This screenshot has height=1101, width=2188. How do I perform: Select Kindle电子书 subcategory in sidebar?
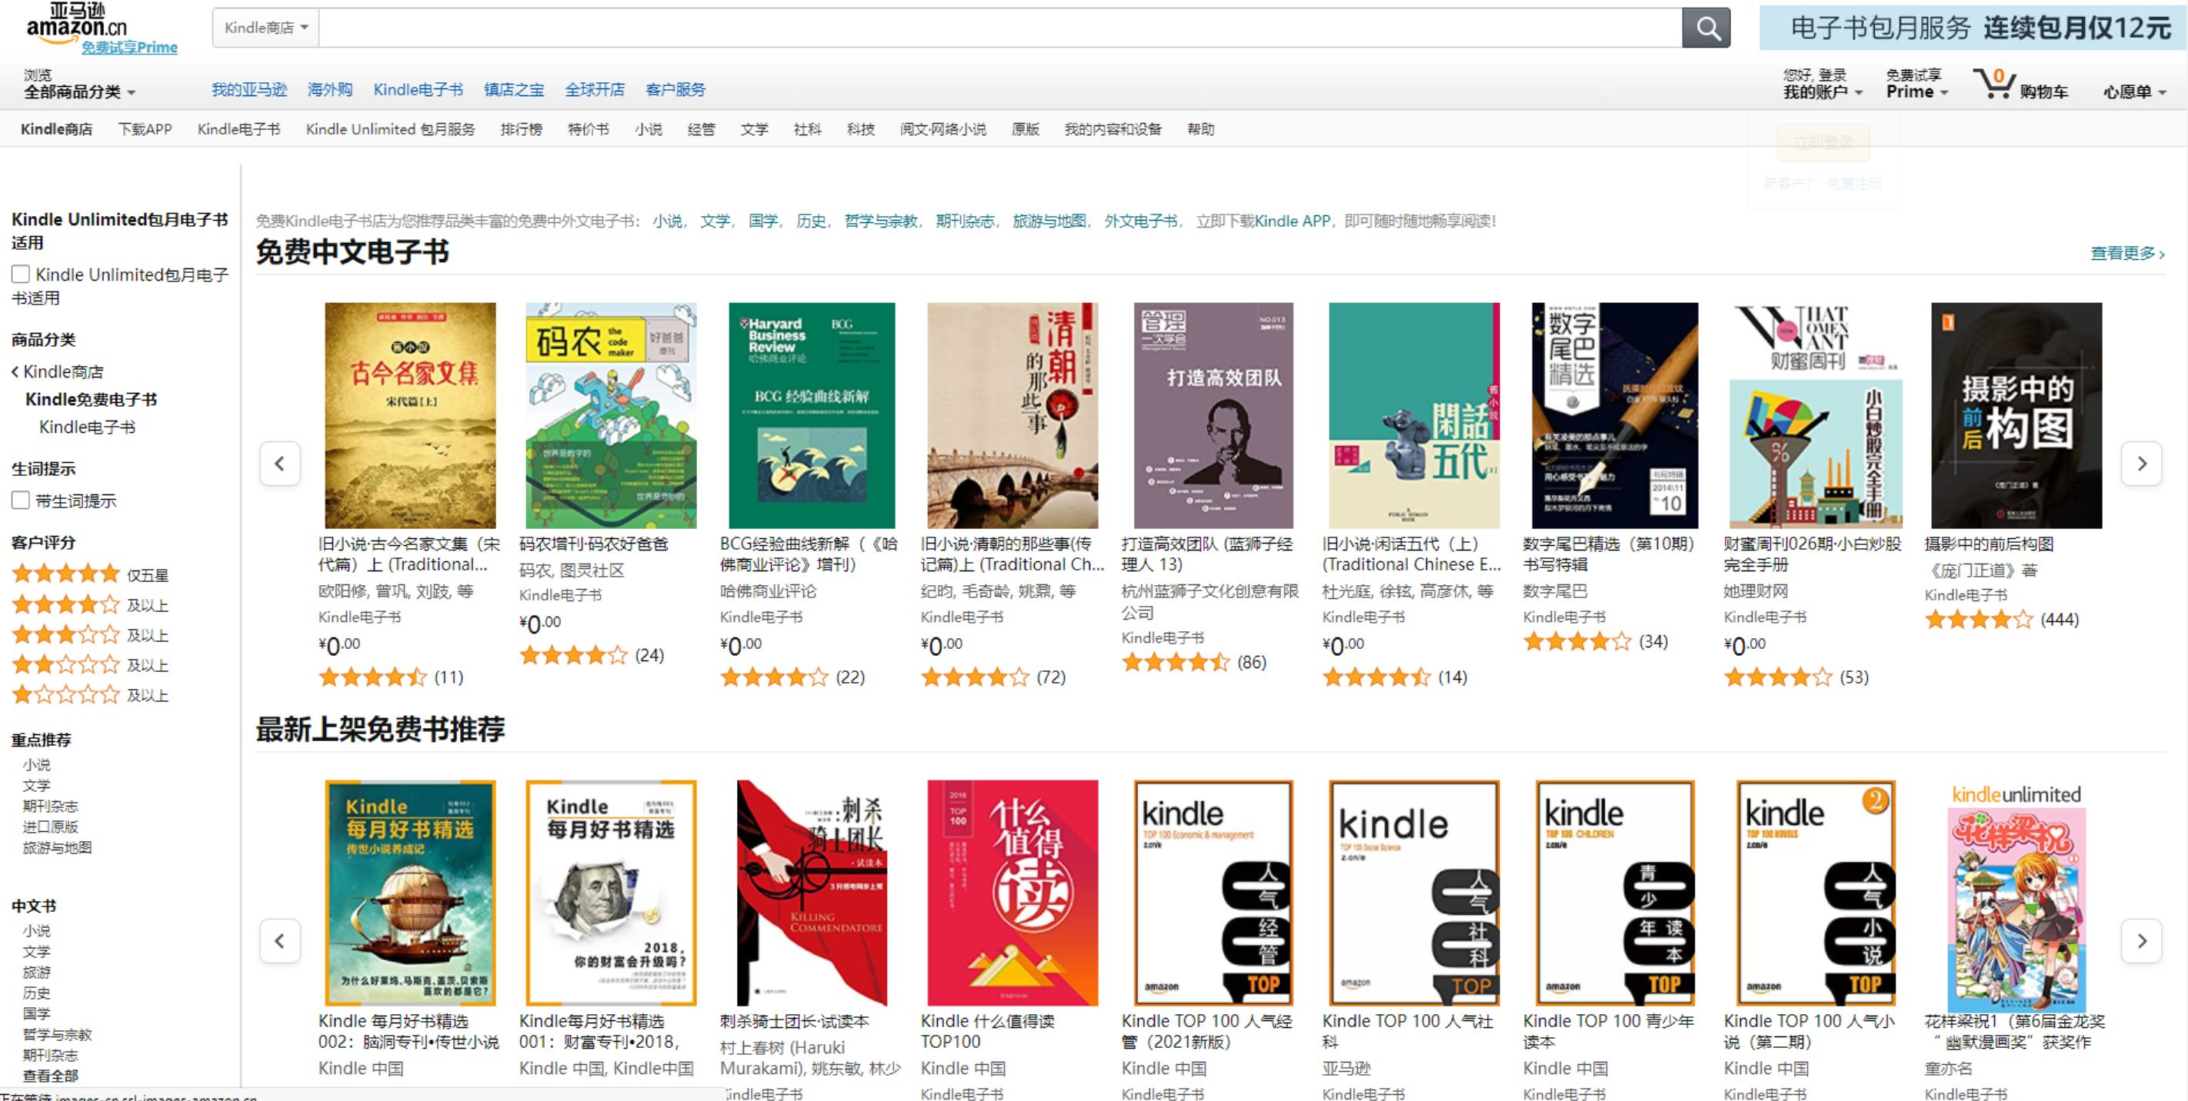pos(87,427)
